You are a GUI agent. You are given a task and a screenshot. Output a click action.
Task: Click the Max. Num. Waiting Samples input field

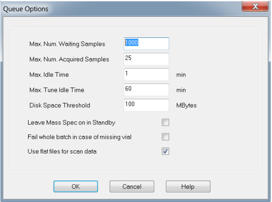tap(146, 44)
